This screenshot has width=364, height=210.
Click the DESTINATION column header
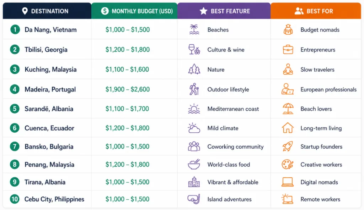click(x=47, y=11)
